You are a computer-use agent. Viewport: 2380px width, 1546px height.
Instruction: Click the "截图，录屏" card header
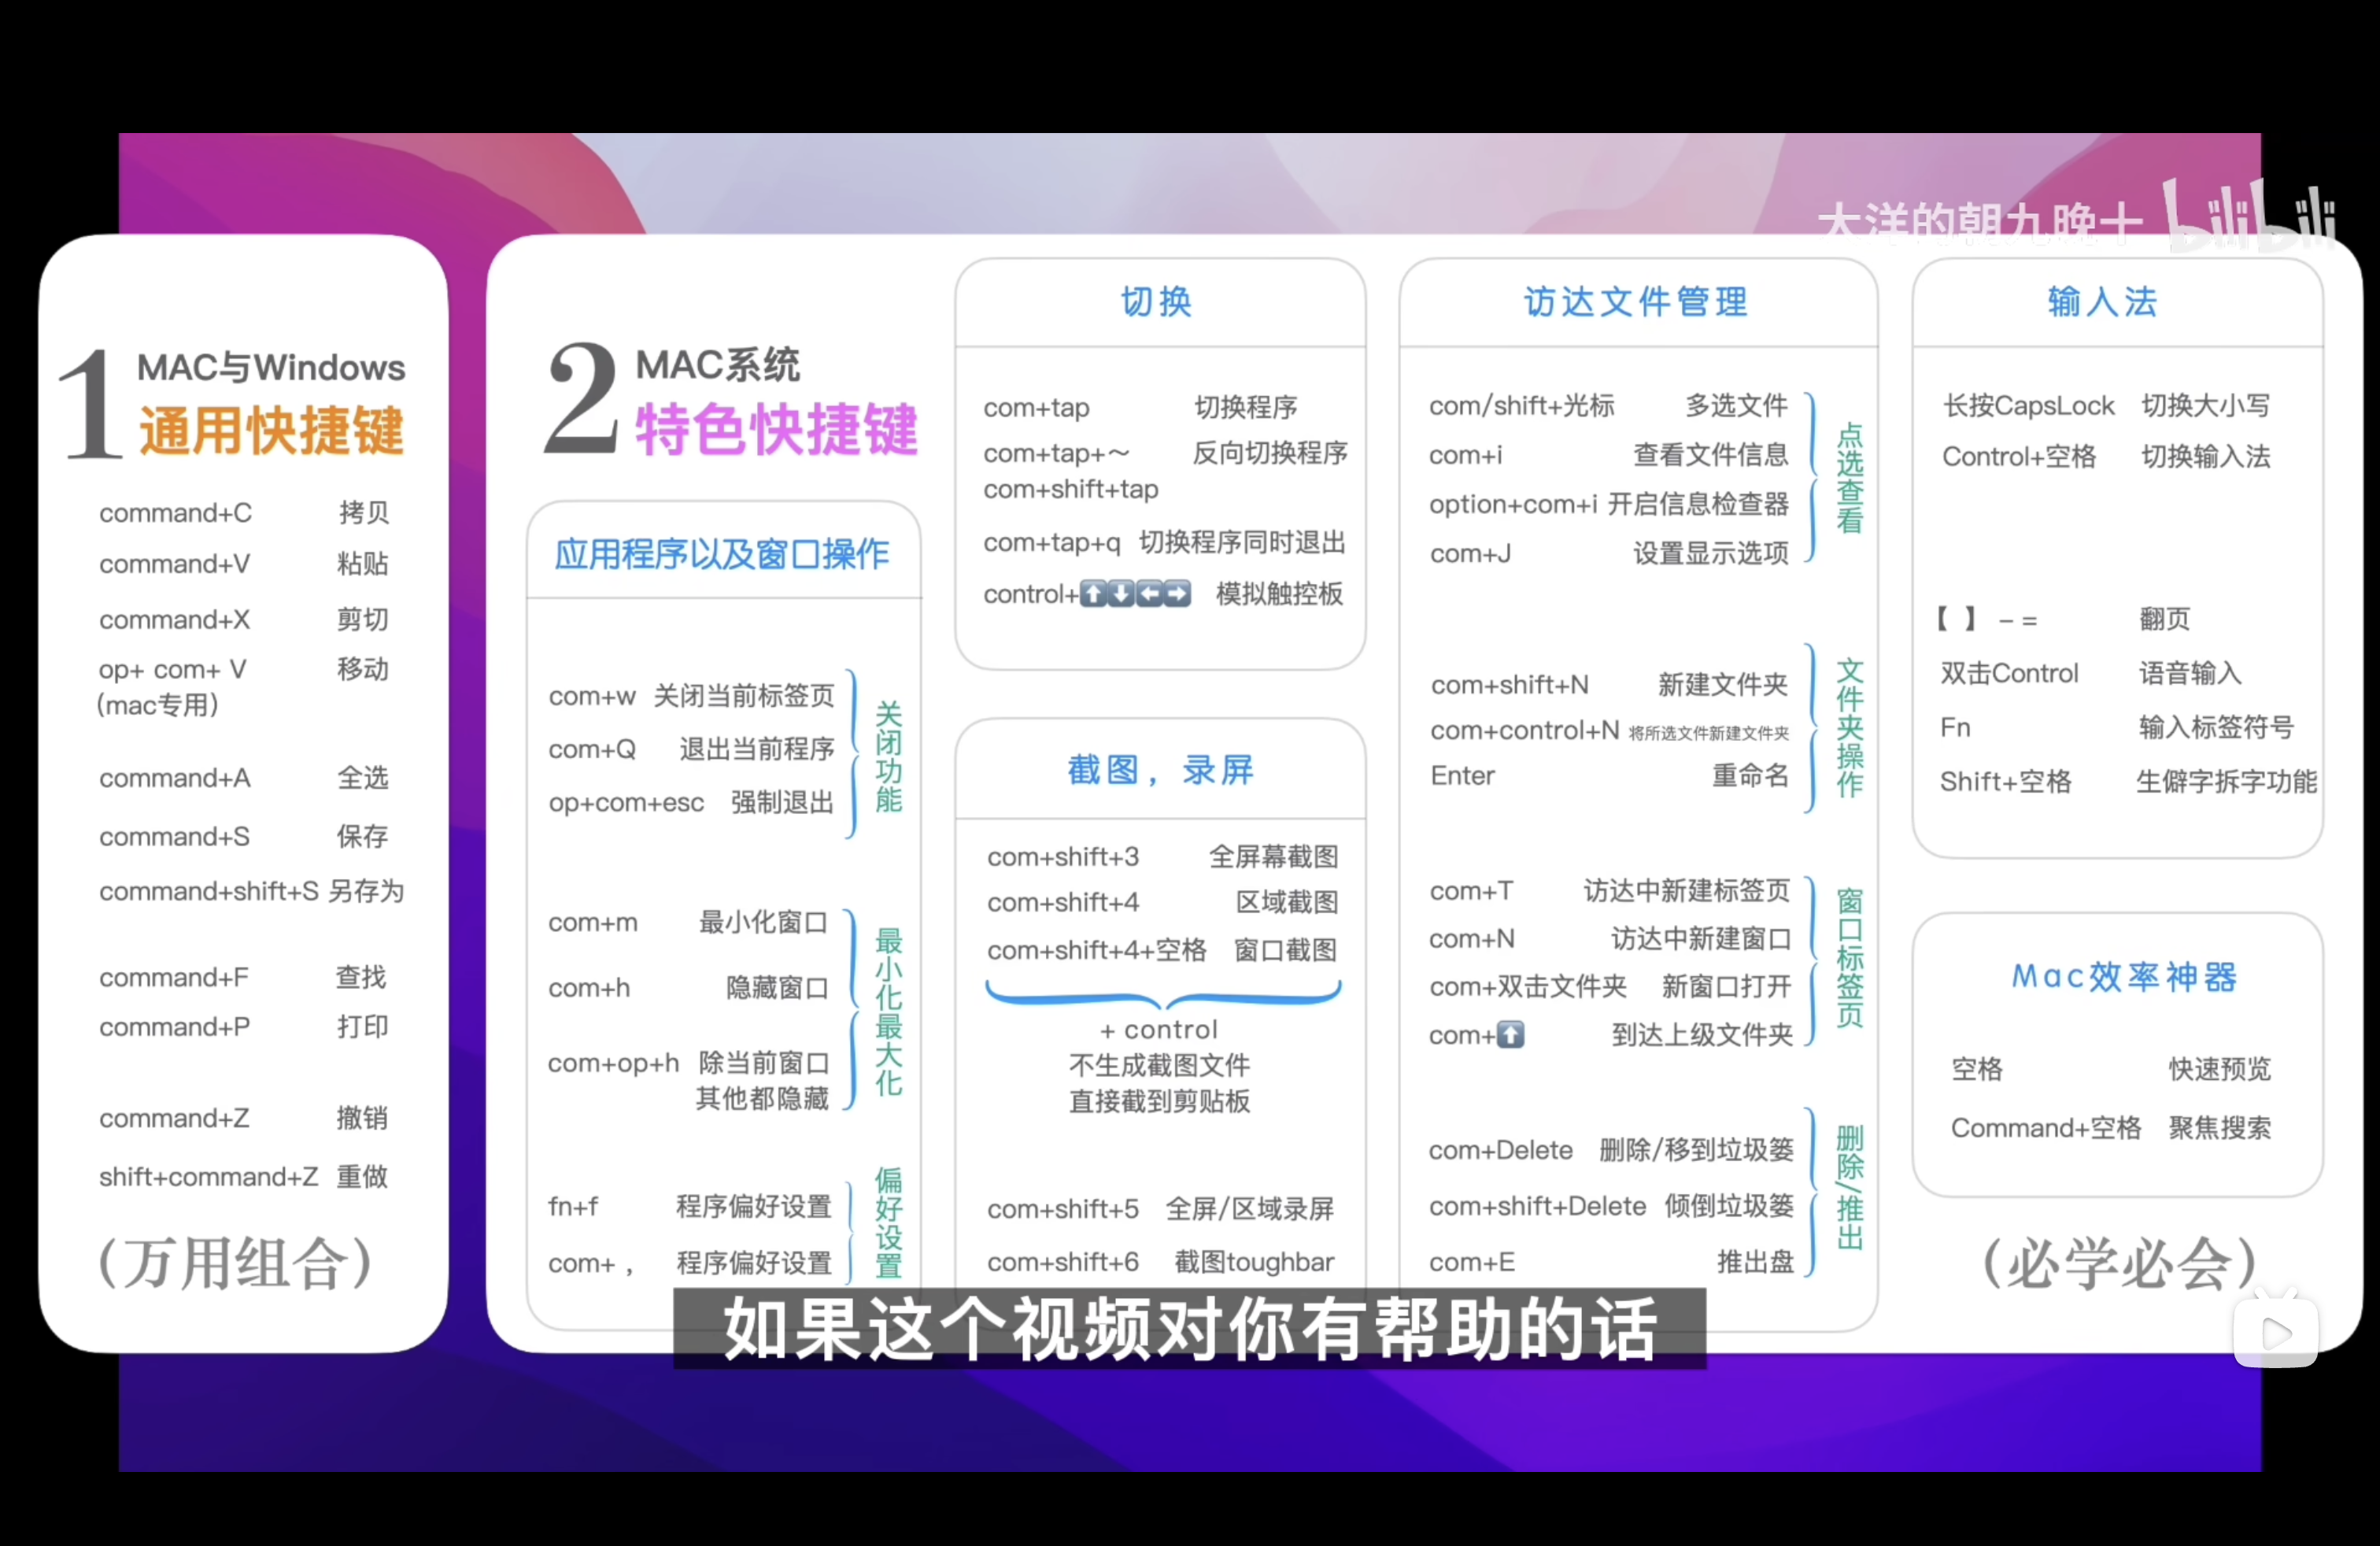click(1160, 770)
